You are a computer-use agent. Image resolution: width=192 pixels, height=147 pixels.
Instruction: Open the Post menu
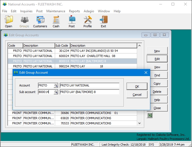pyautogui.click(x=40, y=11)
